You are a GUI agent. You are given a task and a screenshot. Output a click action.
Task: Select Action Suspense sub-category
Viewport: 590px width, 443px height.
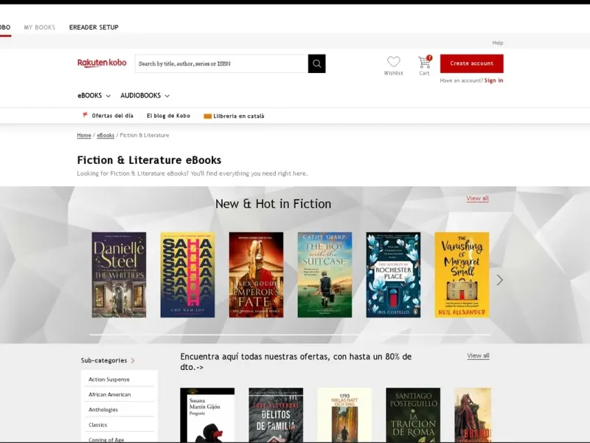point(109,380)
